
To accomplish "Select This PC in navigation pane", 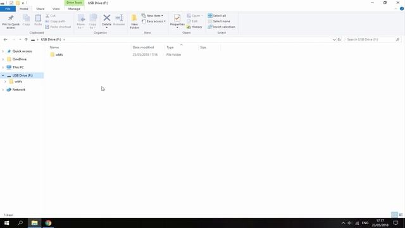I will tap(18, 67).
